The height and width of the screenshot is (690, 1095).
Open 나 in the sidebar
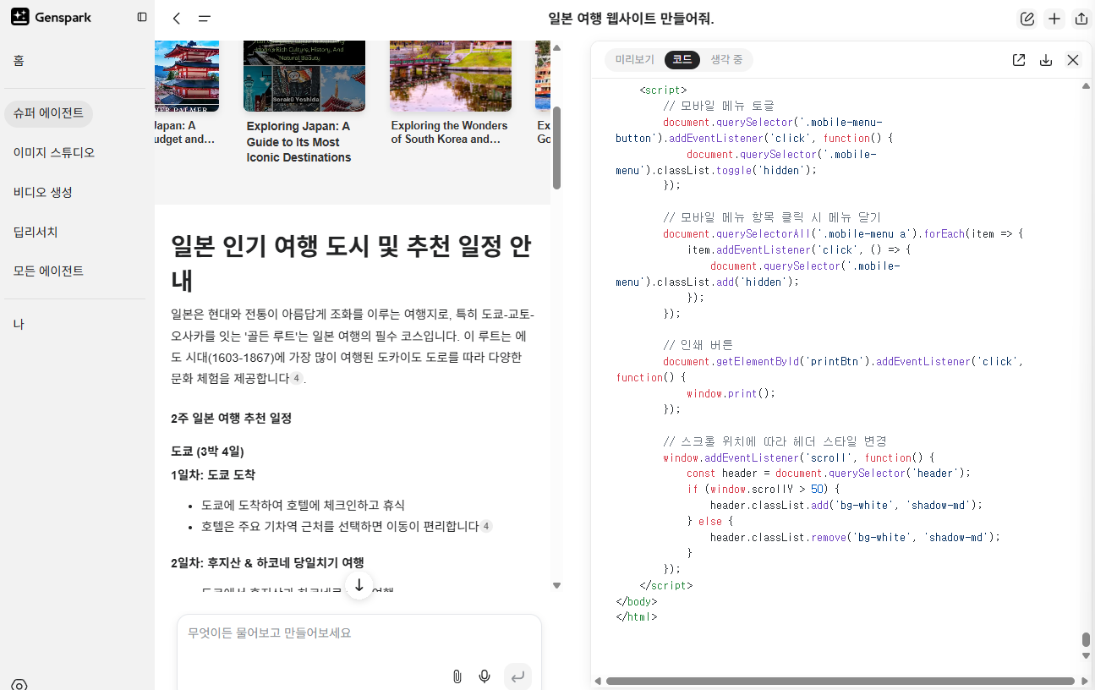click(x=19, y=325)
